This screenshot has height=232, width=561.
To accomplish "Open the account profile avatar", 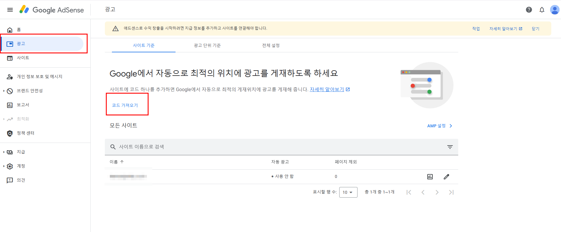I will click(555, 10).
